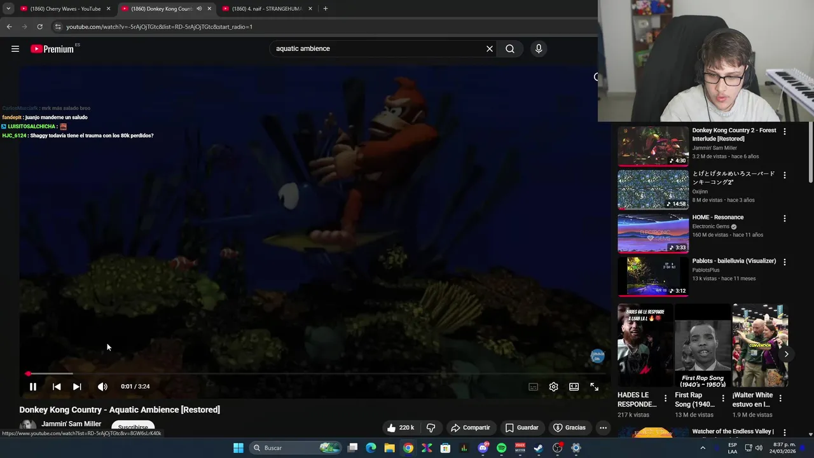Open Discord from the taskbar
Screen dimensions: 814x458
pos(483,448)
